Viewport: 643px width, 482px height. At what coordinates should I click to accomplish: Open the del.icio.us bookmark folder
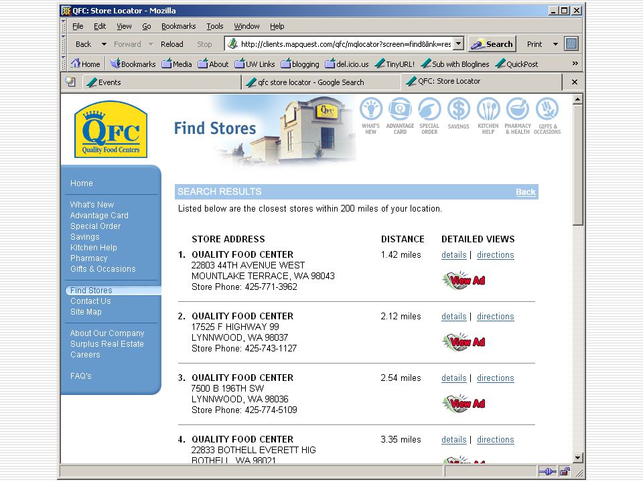(x=347, y=64)
